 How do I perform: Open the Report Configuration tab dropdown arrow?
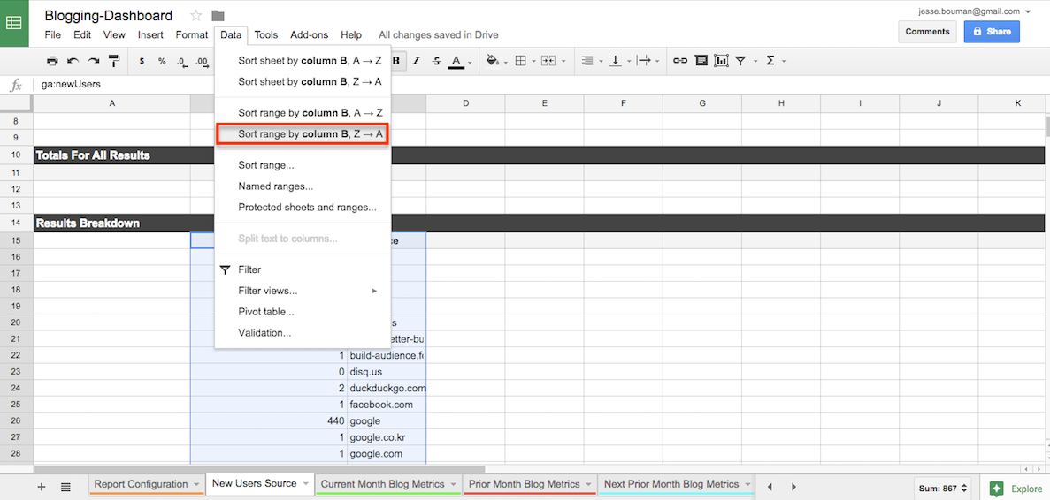(195, 484)
